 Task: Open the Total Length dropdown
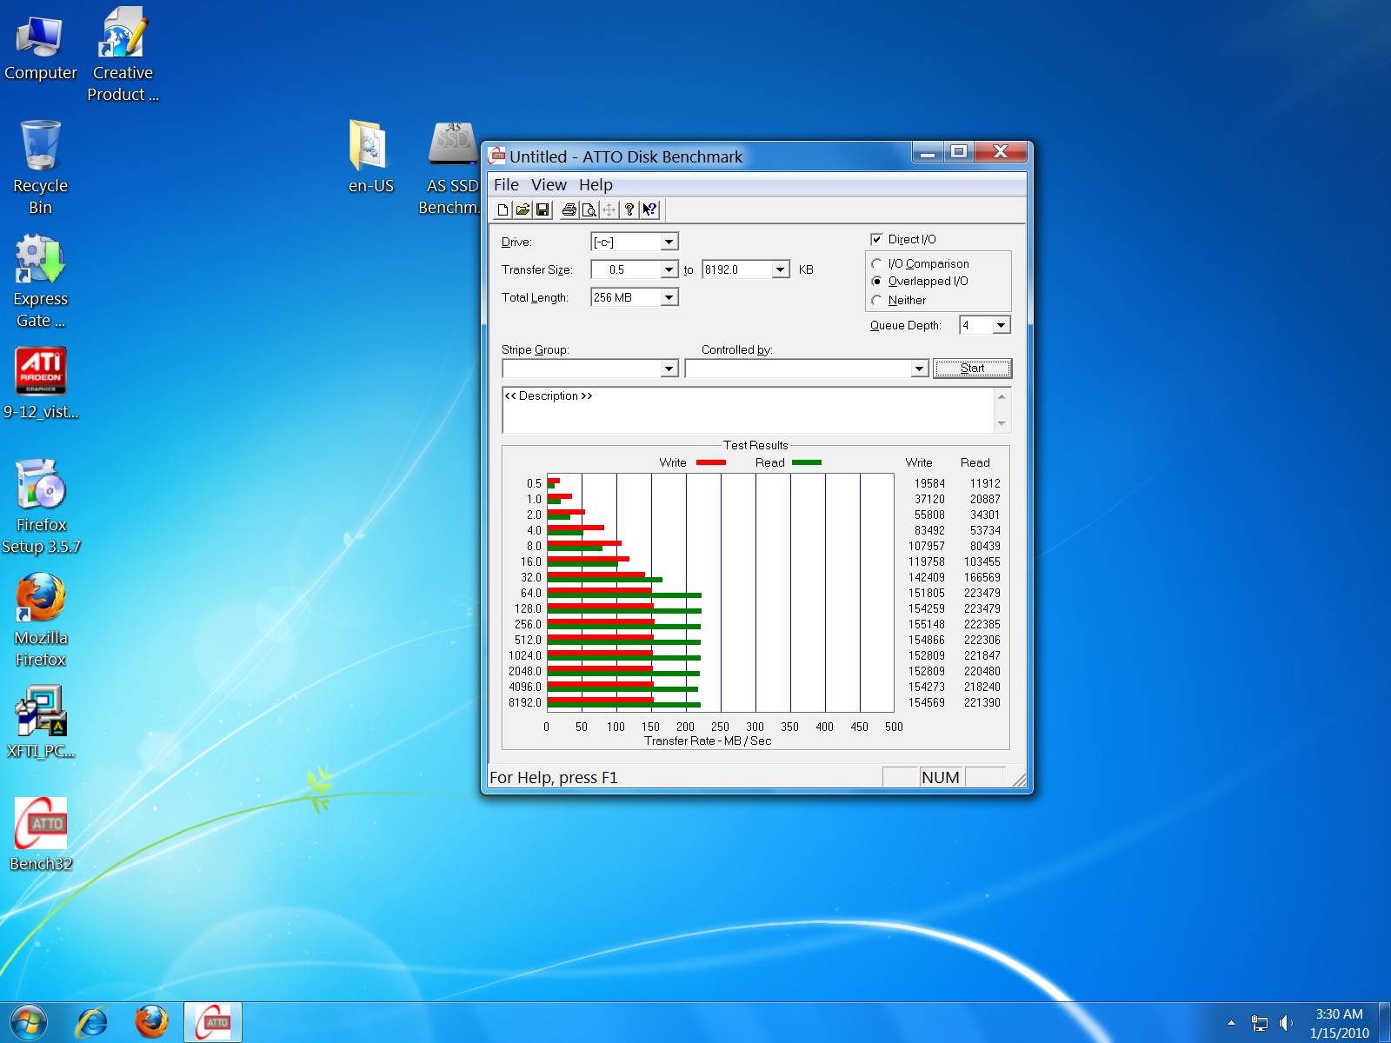[669, 297]
